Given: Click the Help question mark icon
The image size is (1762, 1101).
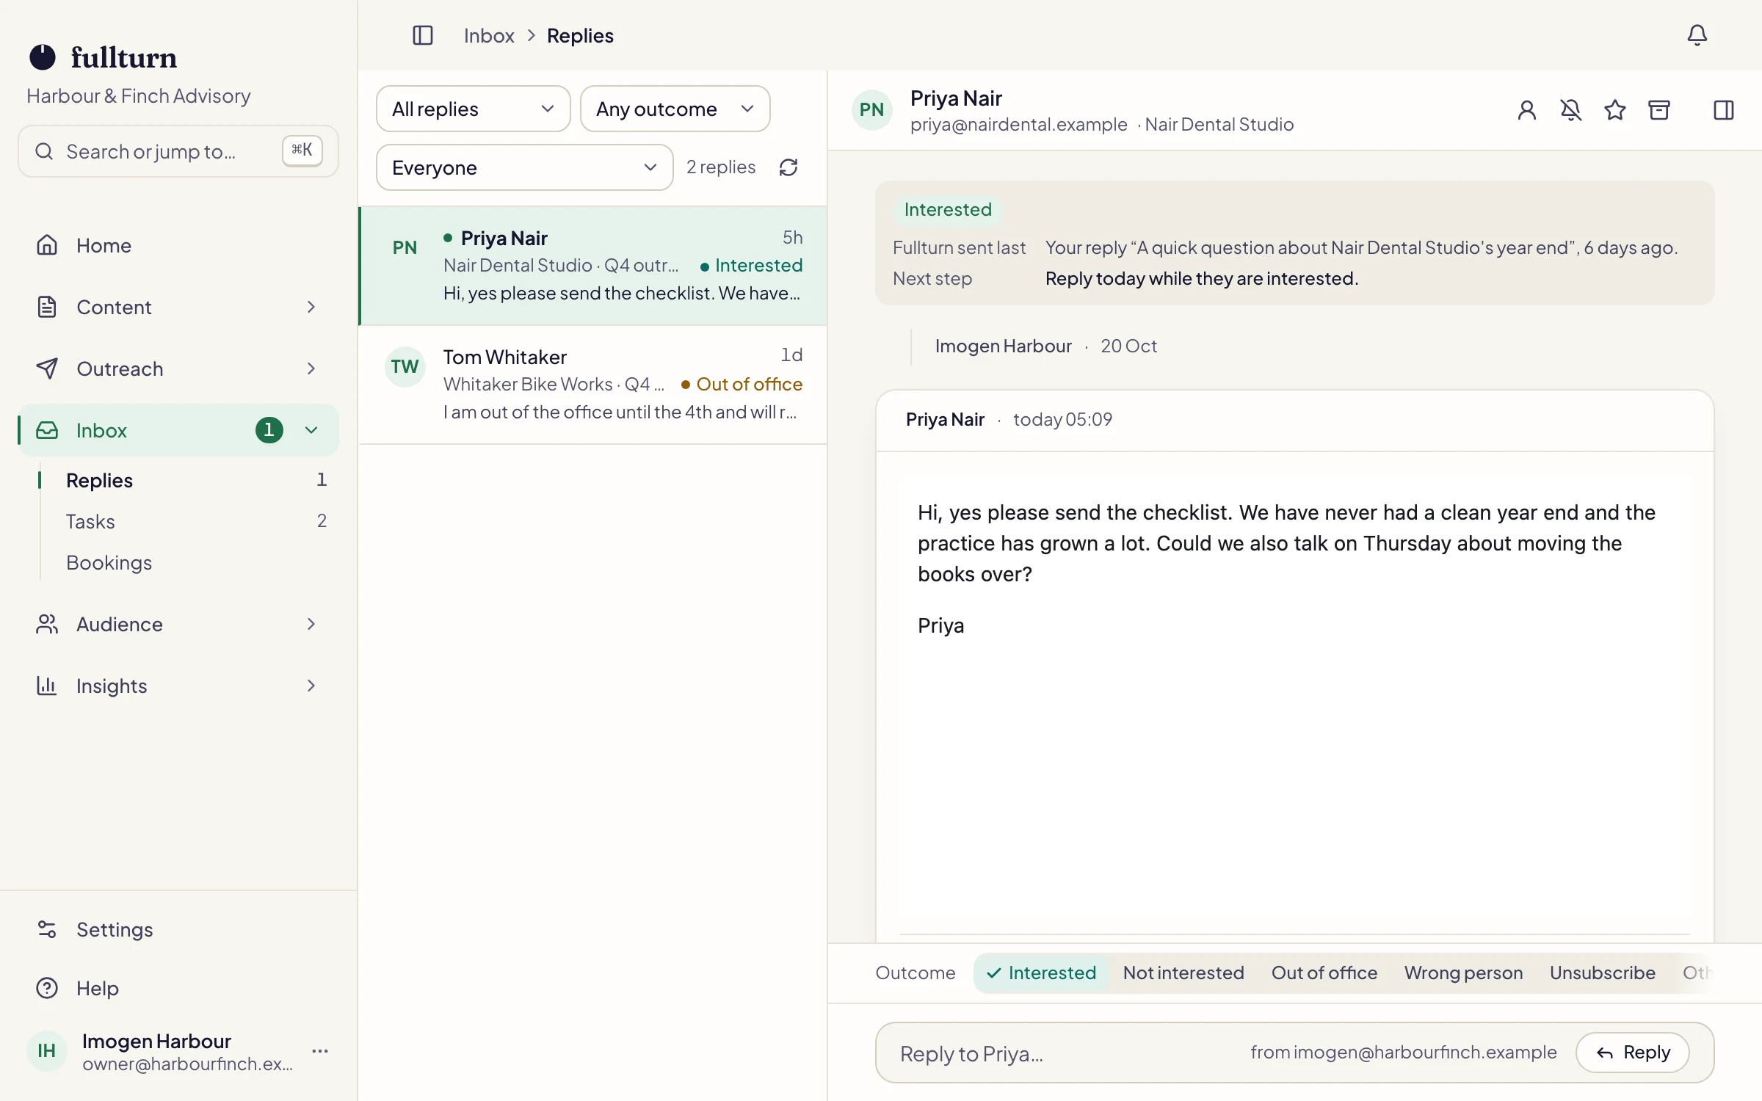Looking at the screenshot, I should (47, 988).
